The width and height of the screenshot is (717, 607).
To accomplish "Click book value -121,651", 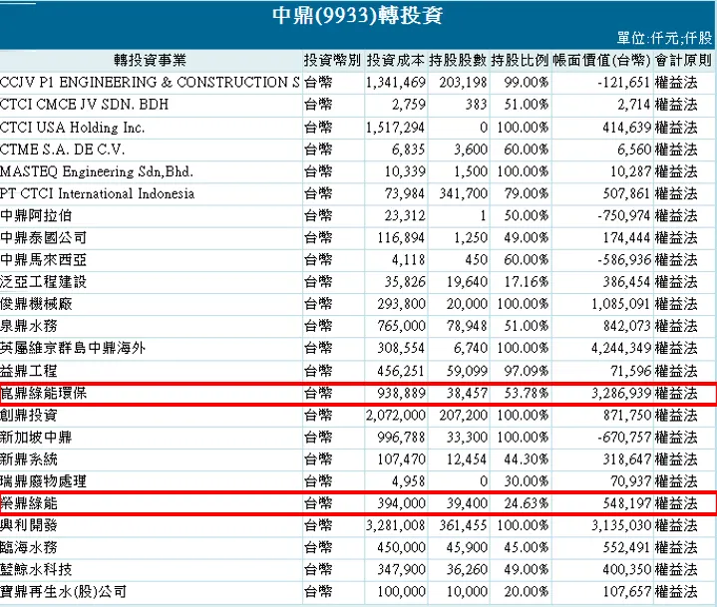I will pyautogui.click(x=623, y=83).
